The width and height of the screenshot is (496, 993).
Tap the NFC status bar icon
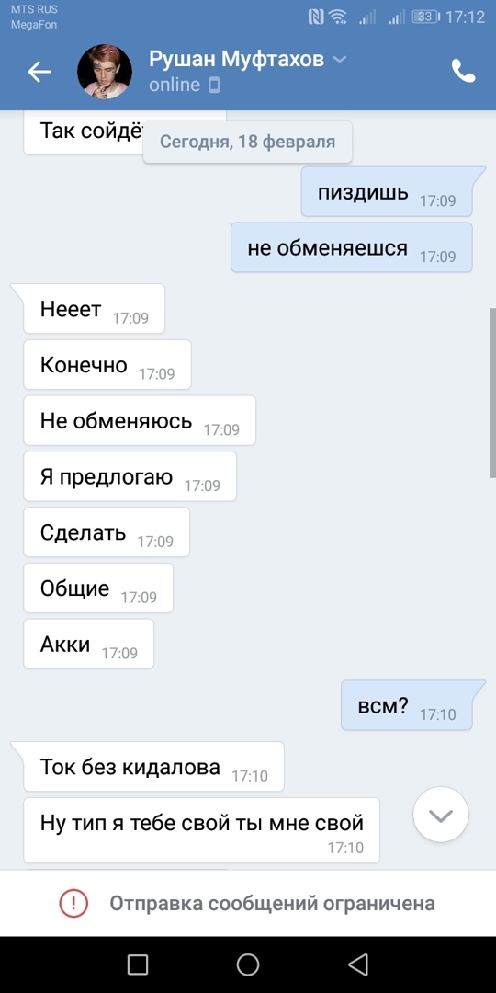[316, 17]
